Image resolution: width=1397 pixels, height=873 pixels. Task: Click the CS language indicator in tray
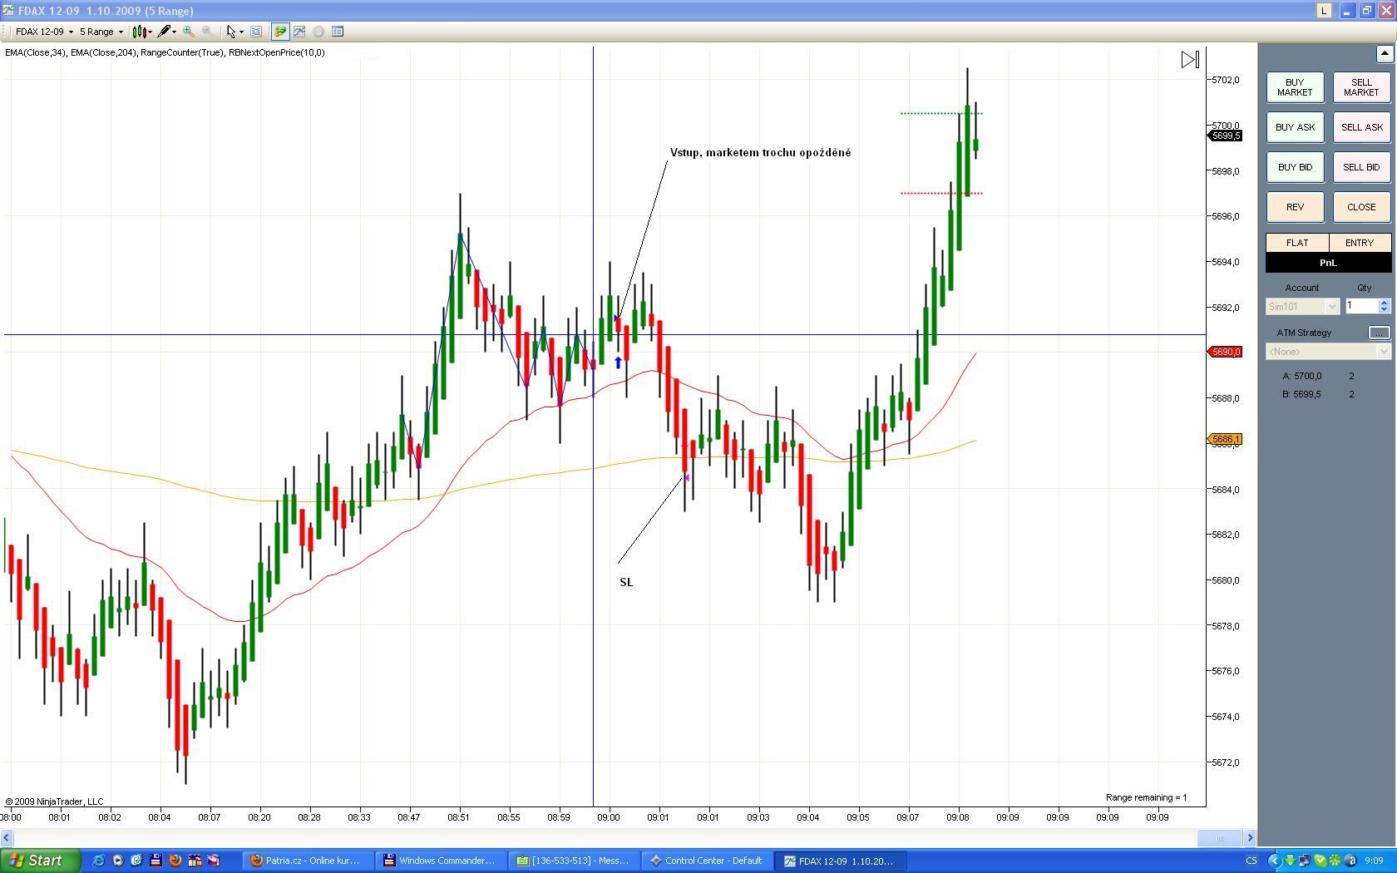[1251, 861]
